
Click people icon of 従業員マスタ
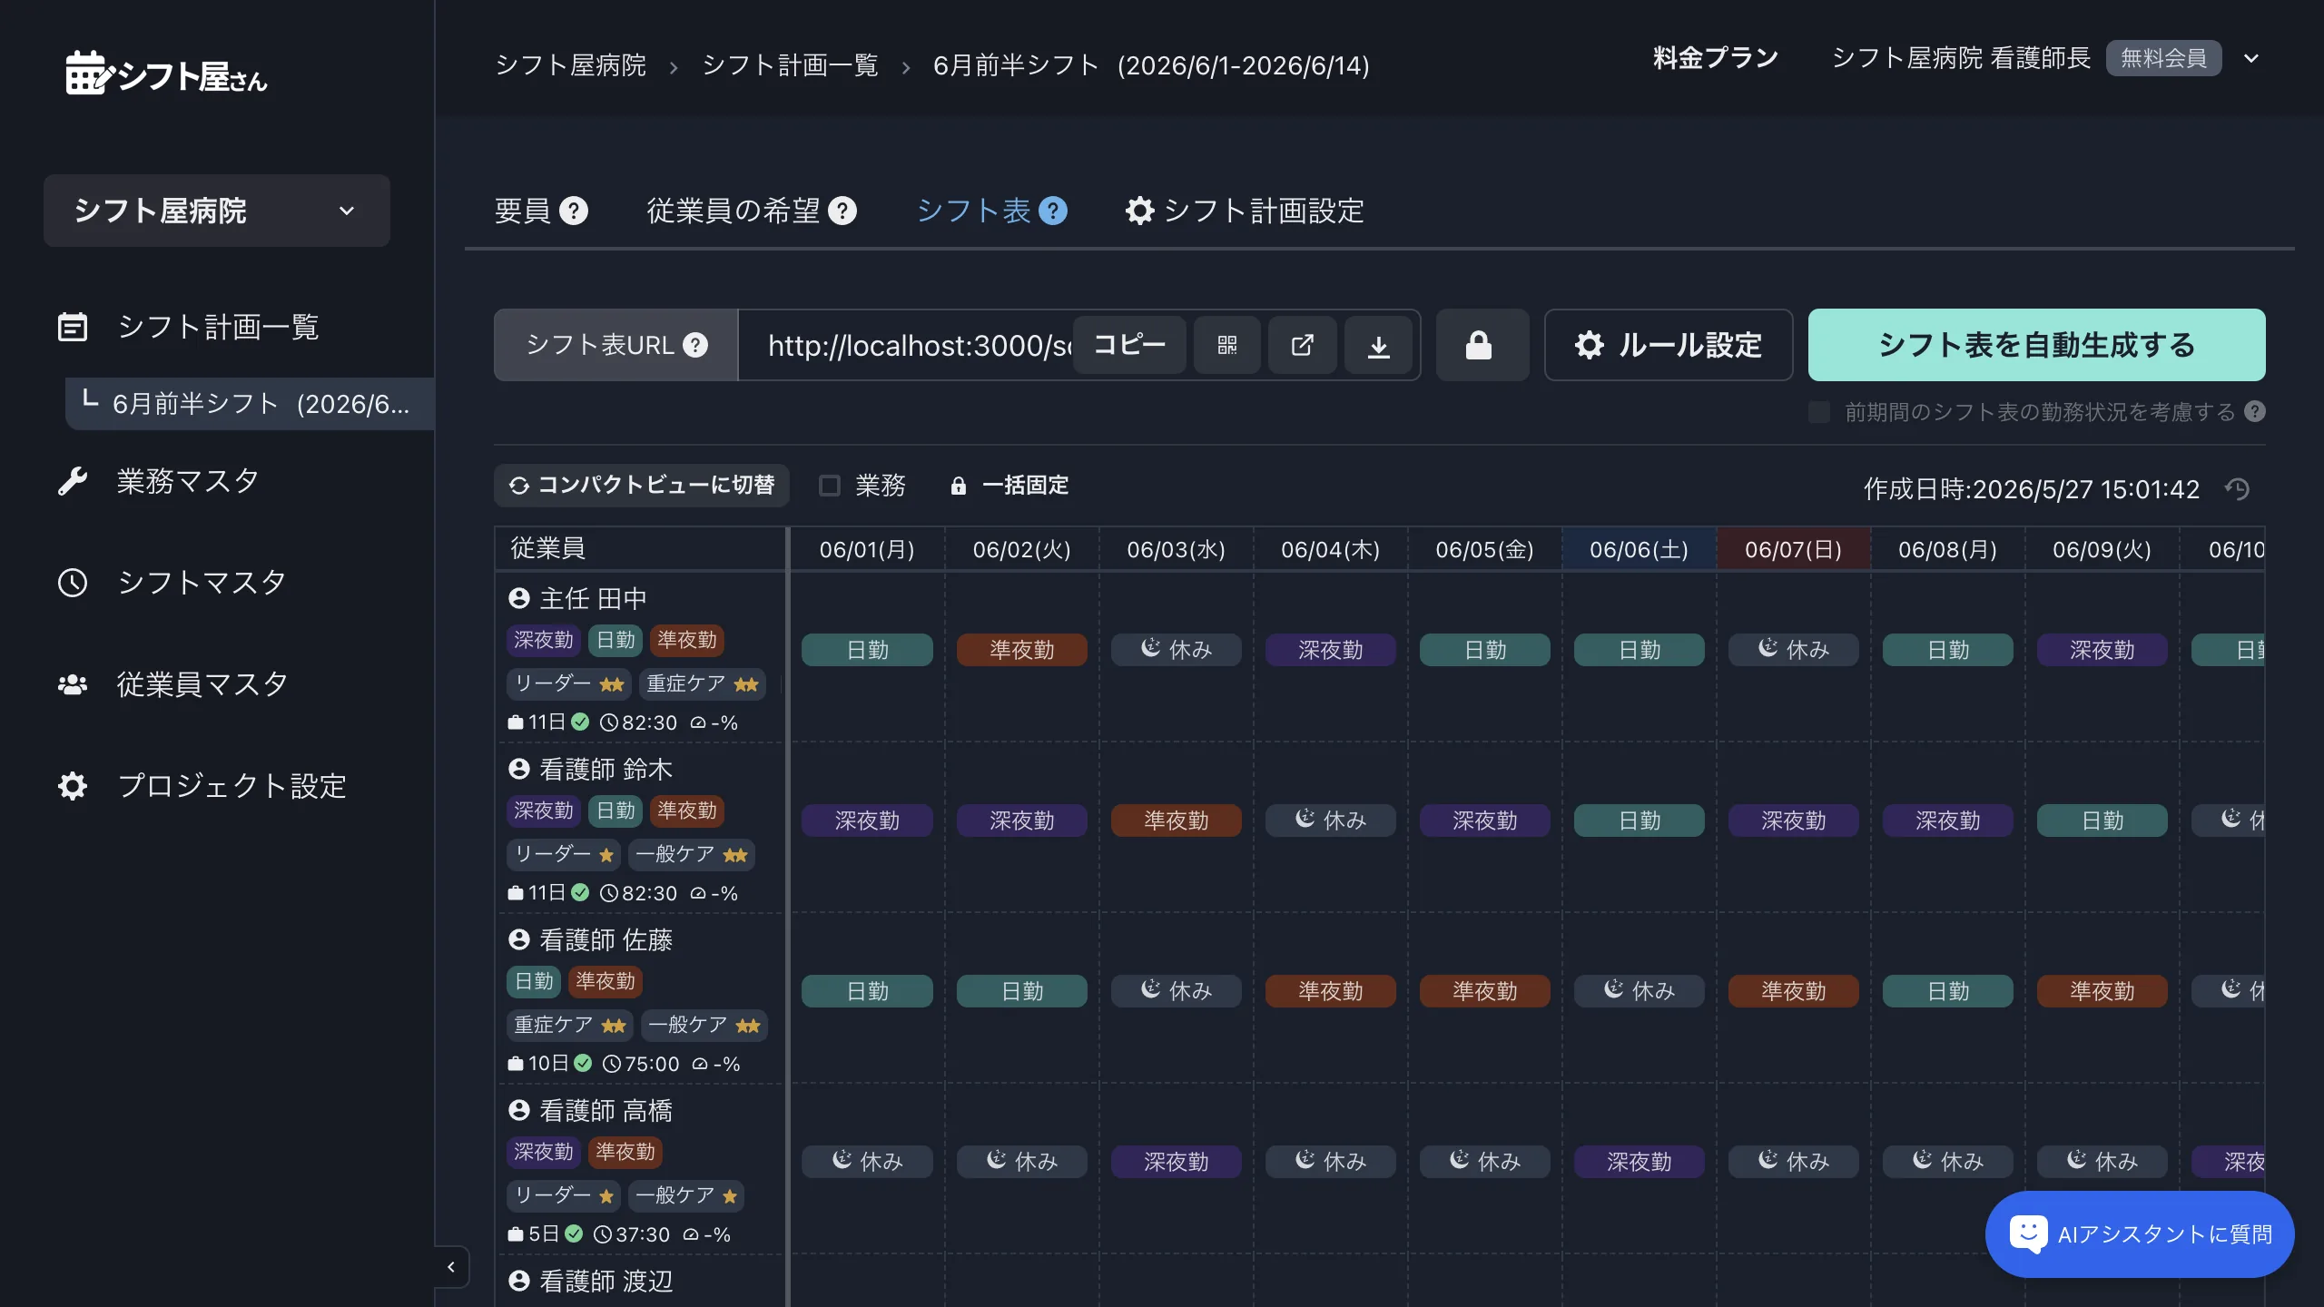coord(73,684)
